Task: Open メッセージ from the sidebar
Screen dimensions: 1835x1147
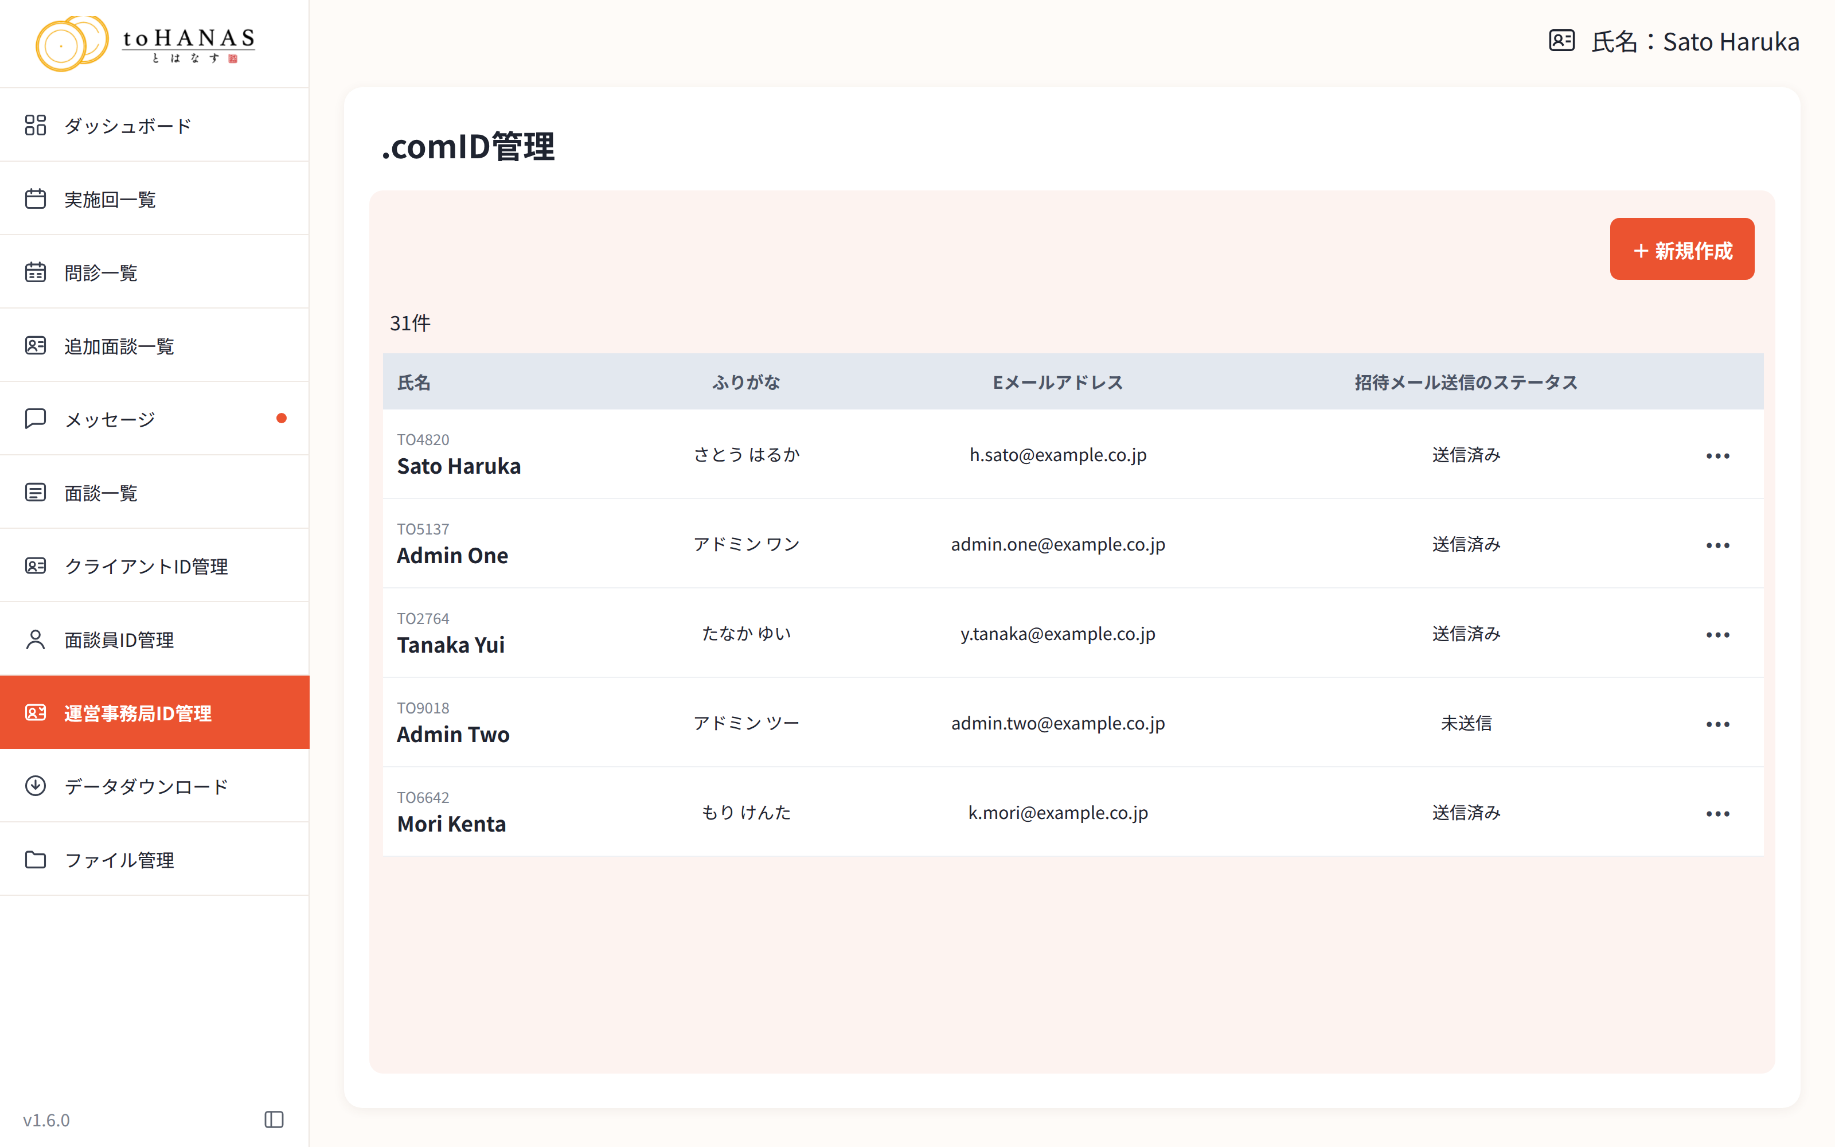Action: 155,419
